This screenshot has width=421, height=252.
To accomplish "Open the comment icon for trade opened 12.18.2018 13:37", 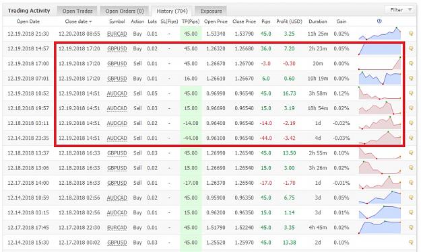I will [411, 153].
